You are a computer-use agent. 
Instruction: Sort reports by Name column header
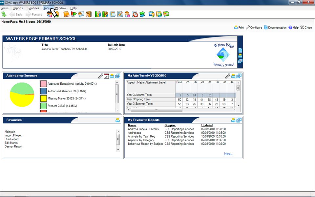[132, 125]
